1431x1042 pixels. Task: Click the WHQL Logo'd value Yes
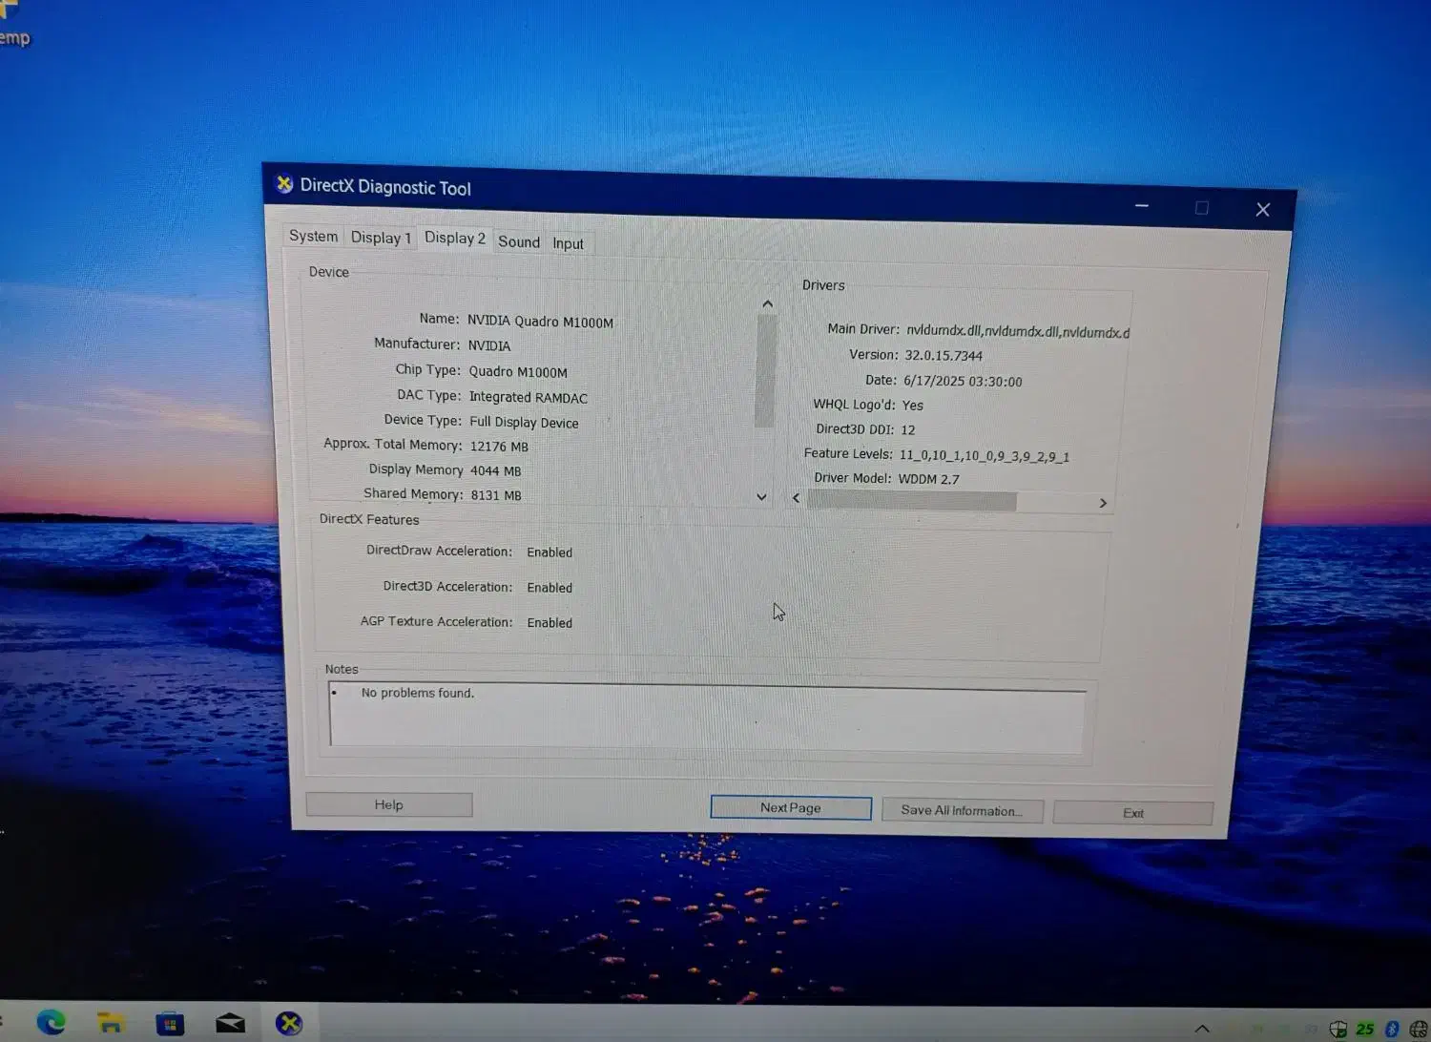coord(913,406)
